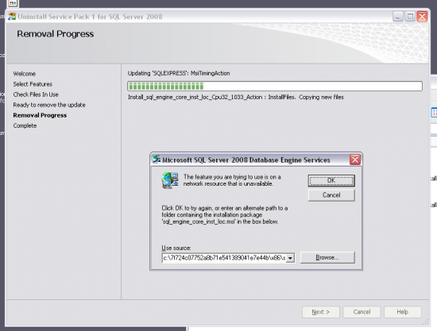437x331 pixels.
Task: Click the wizard's bottom Cancel button
Action: point(362,312)
